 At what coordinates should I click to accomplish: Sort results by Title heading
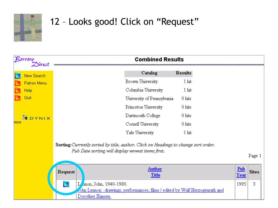point(156,175)
